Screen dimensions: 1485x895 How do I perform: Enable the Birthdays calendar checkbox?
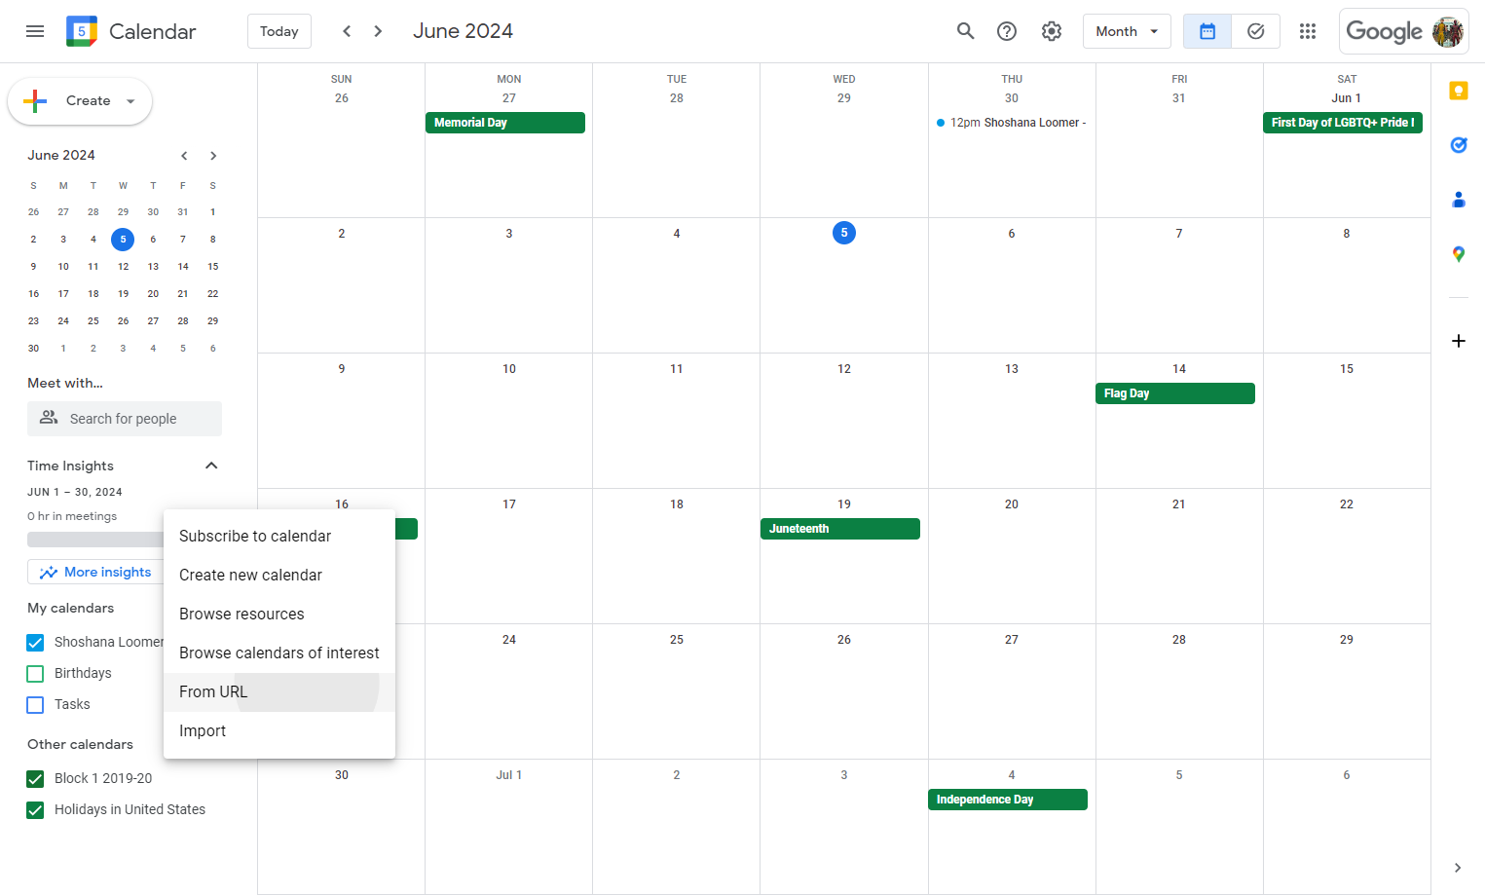pos(35,674)
